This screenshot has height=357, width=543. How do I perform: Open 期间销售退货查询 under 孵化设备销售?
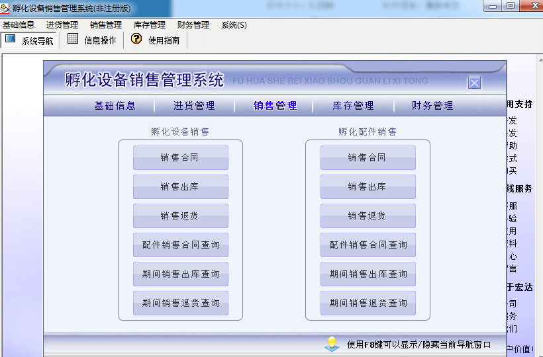point(180,303)
